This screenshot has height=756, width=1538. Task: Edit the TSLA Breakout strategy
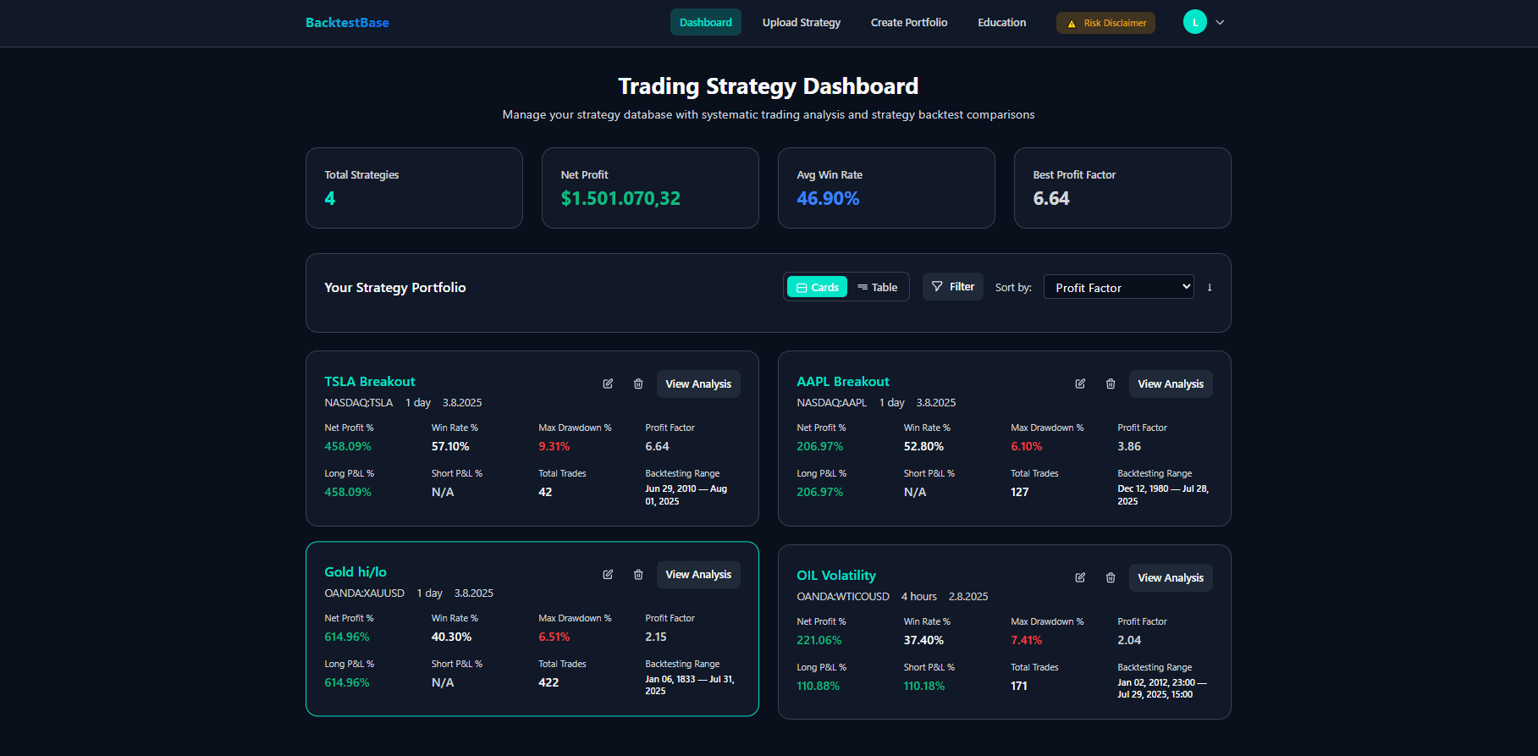point(608,384)
